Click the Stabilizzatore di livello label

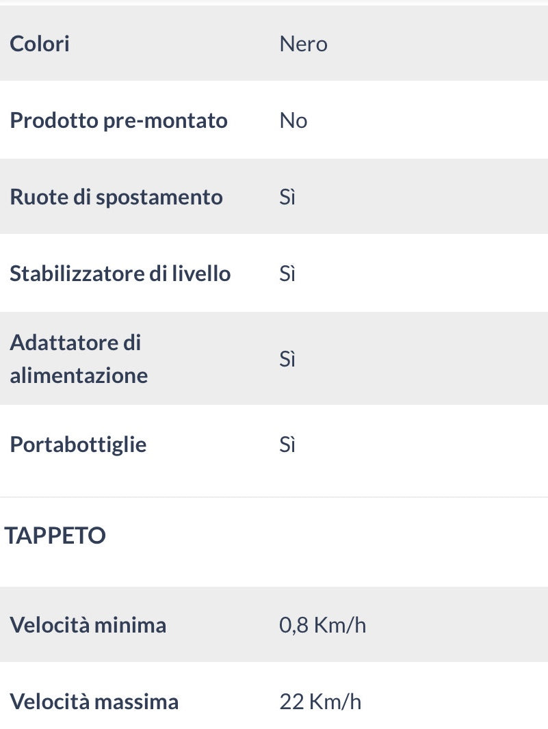click(120, 274)
